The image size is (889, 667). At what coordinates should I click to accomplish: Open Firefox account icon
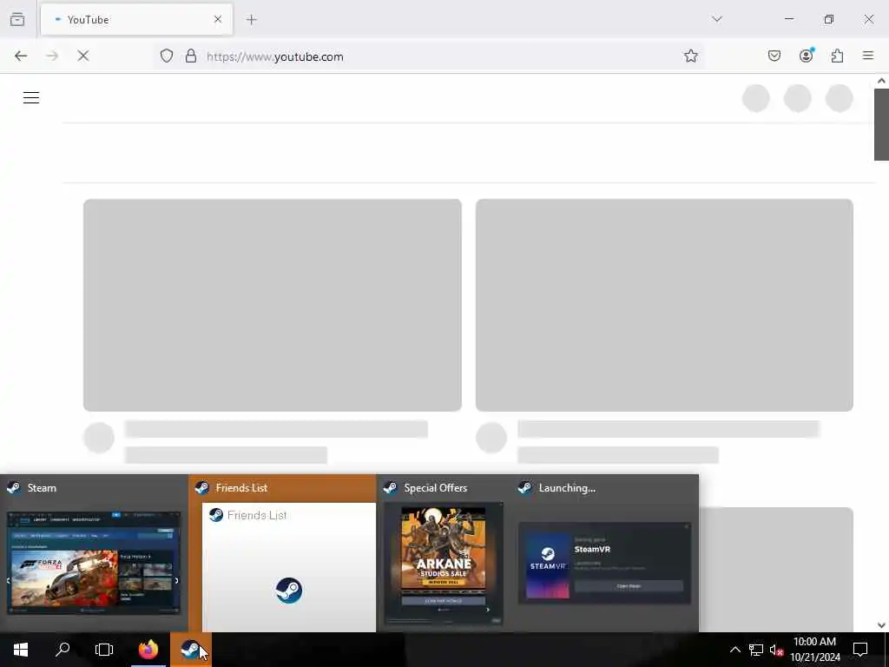click(807, 56)
